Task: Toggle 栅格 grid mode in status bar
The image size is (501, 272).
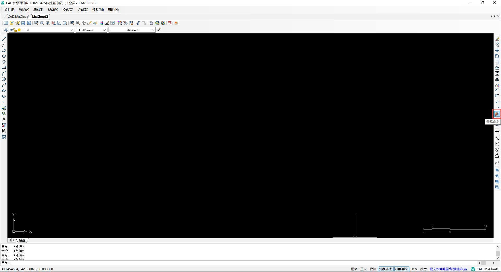Action: [x=354, y=269]
